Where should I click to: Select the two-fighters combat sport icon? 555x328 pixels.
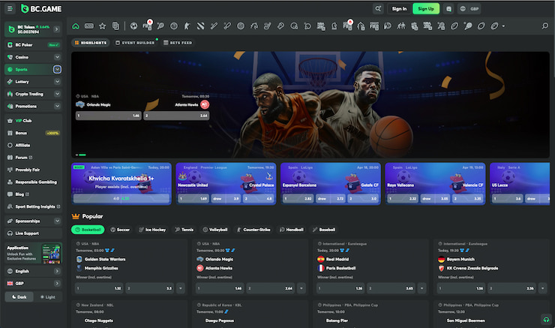coord(401,26)
